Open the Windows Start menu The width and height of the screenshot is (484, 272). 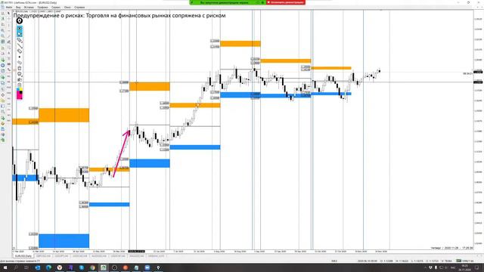(5, 267)
